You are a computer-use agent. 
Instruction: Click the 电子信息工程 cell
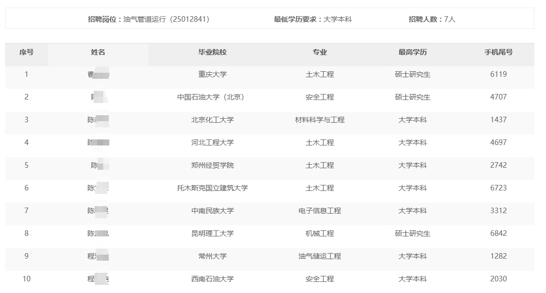tap(320, 211)
